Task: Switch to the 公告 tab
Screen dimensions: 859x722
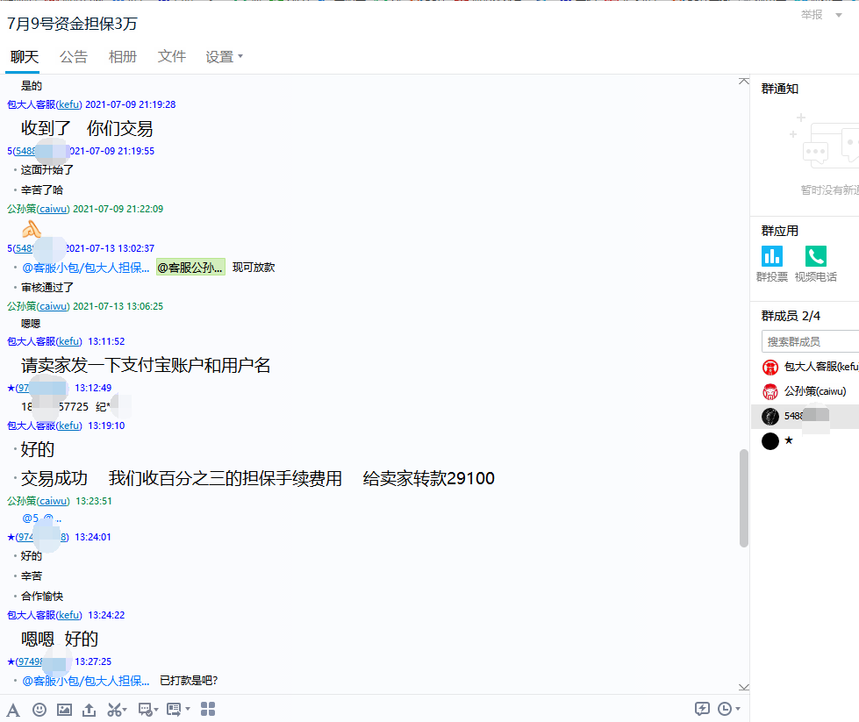Action: (x=74, y=57)
